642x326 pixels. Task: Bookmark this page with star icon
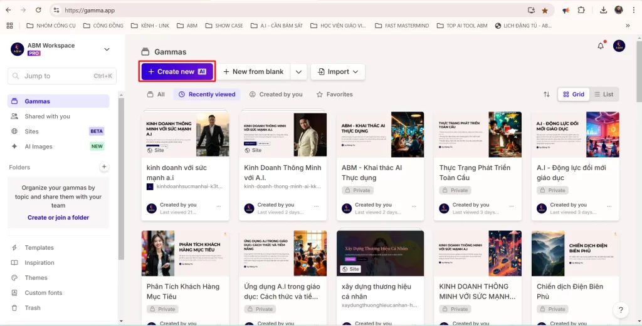545,11
